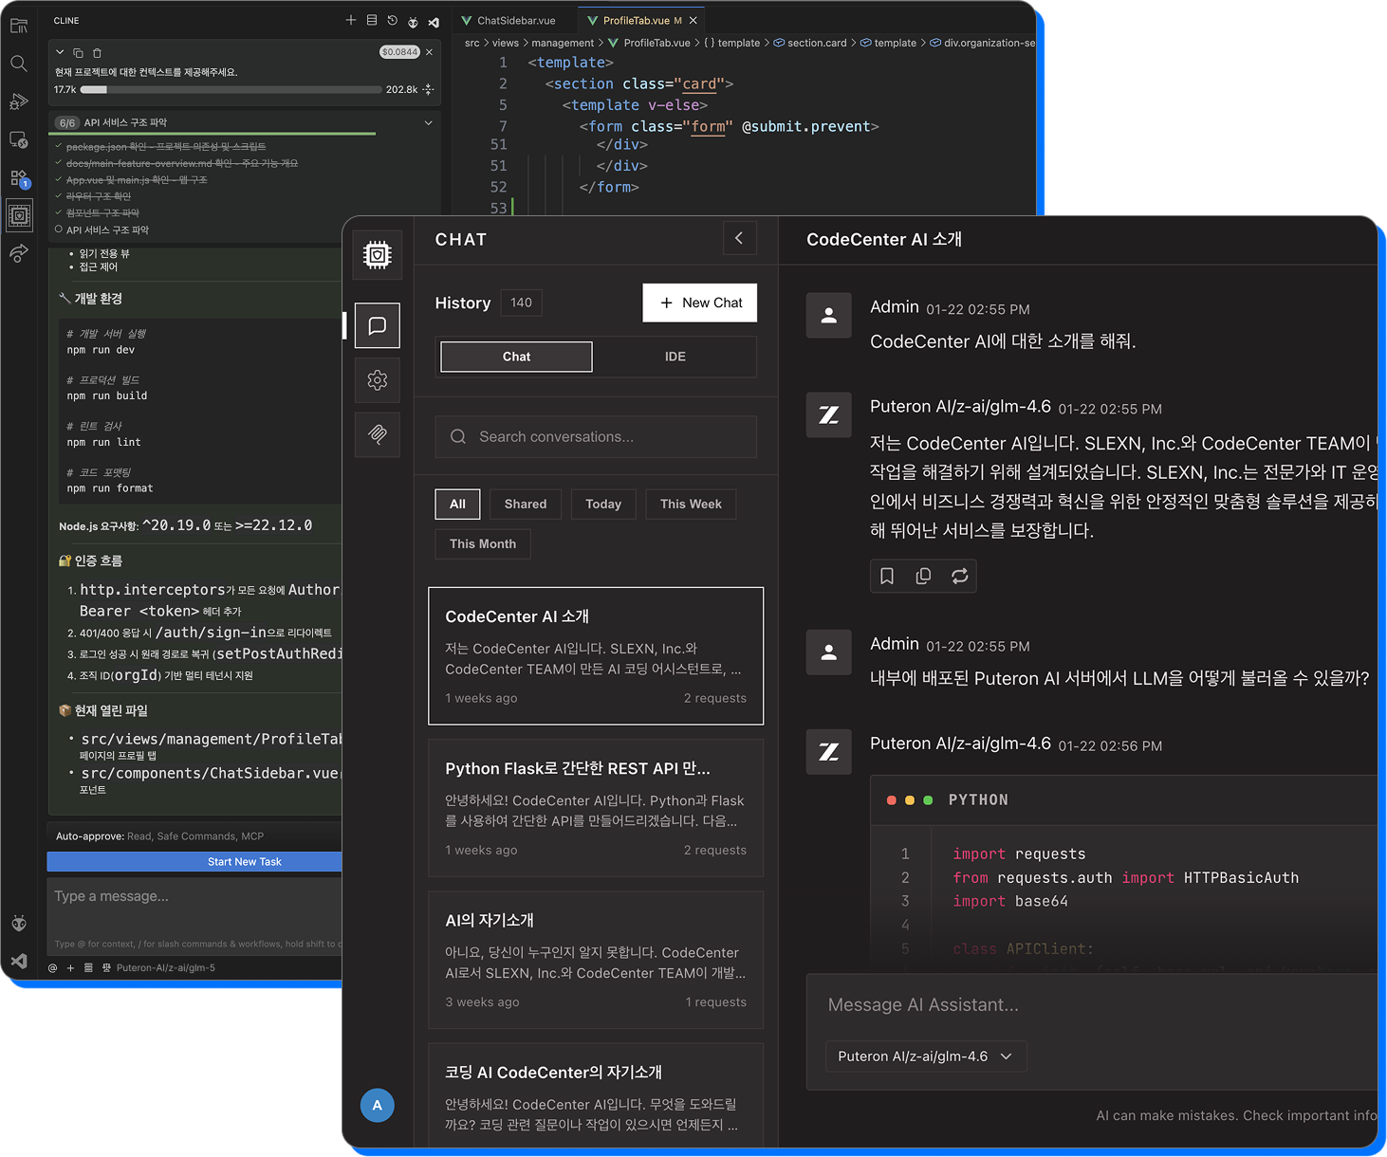The image size is (1387, 1157).
Task: Click the @ add context icon
Action: coord(53,968)
